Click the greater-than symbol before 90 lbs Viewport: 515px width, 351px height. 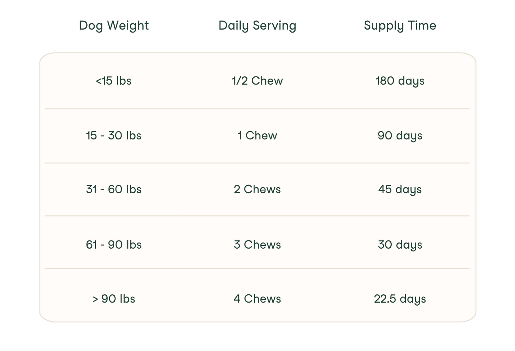coord(95,299)
